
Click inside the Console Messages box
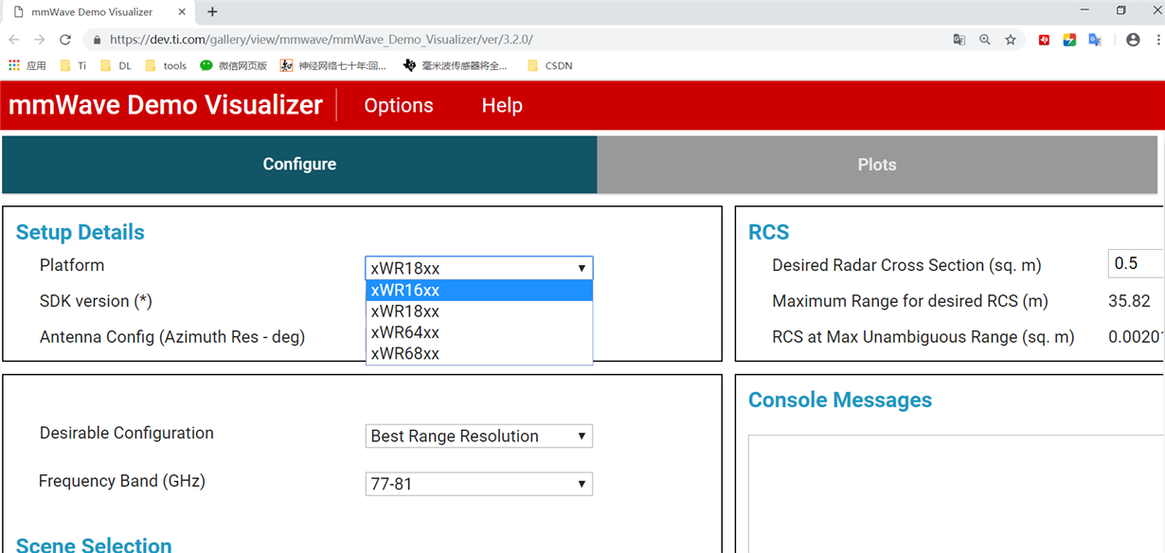coord(956,493)
